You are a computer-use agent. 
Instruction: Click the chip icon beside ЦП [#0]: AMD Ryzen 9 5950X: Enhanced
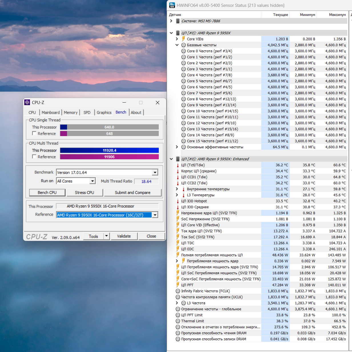pyautogui.click(x=178, y=159)
